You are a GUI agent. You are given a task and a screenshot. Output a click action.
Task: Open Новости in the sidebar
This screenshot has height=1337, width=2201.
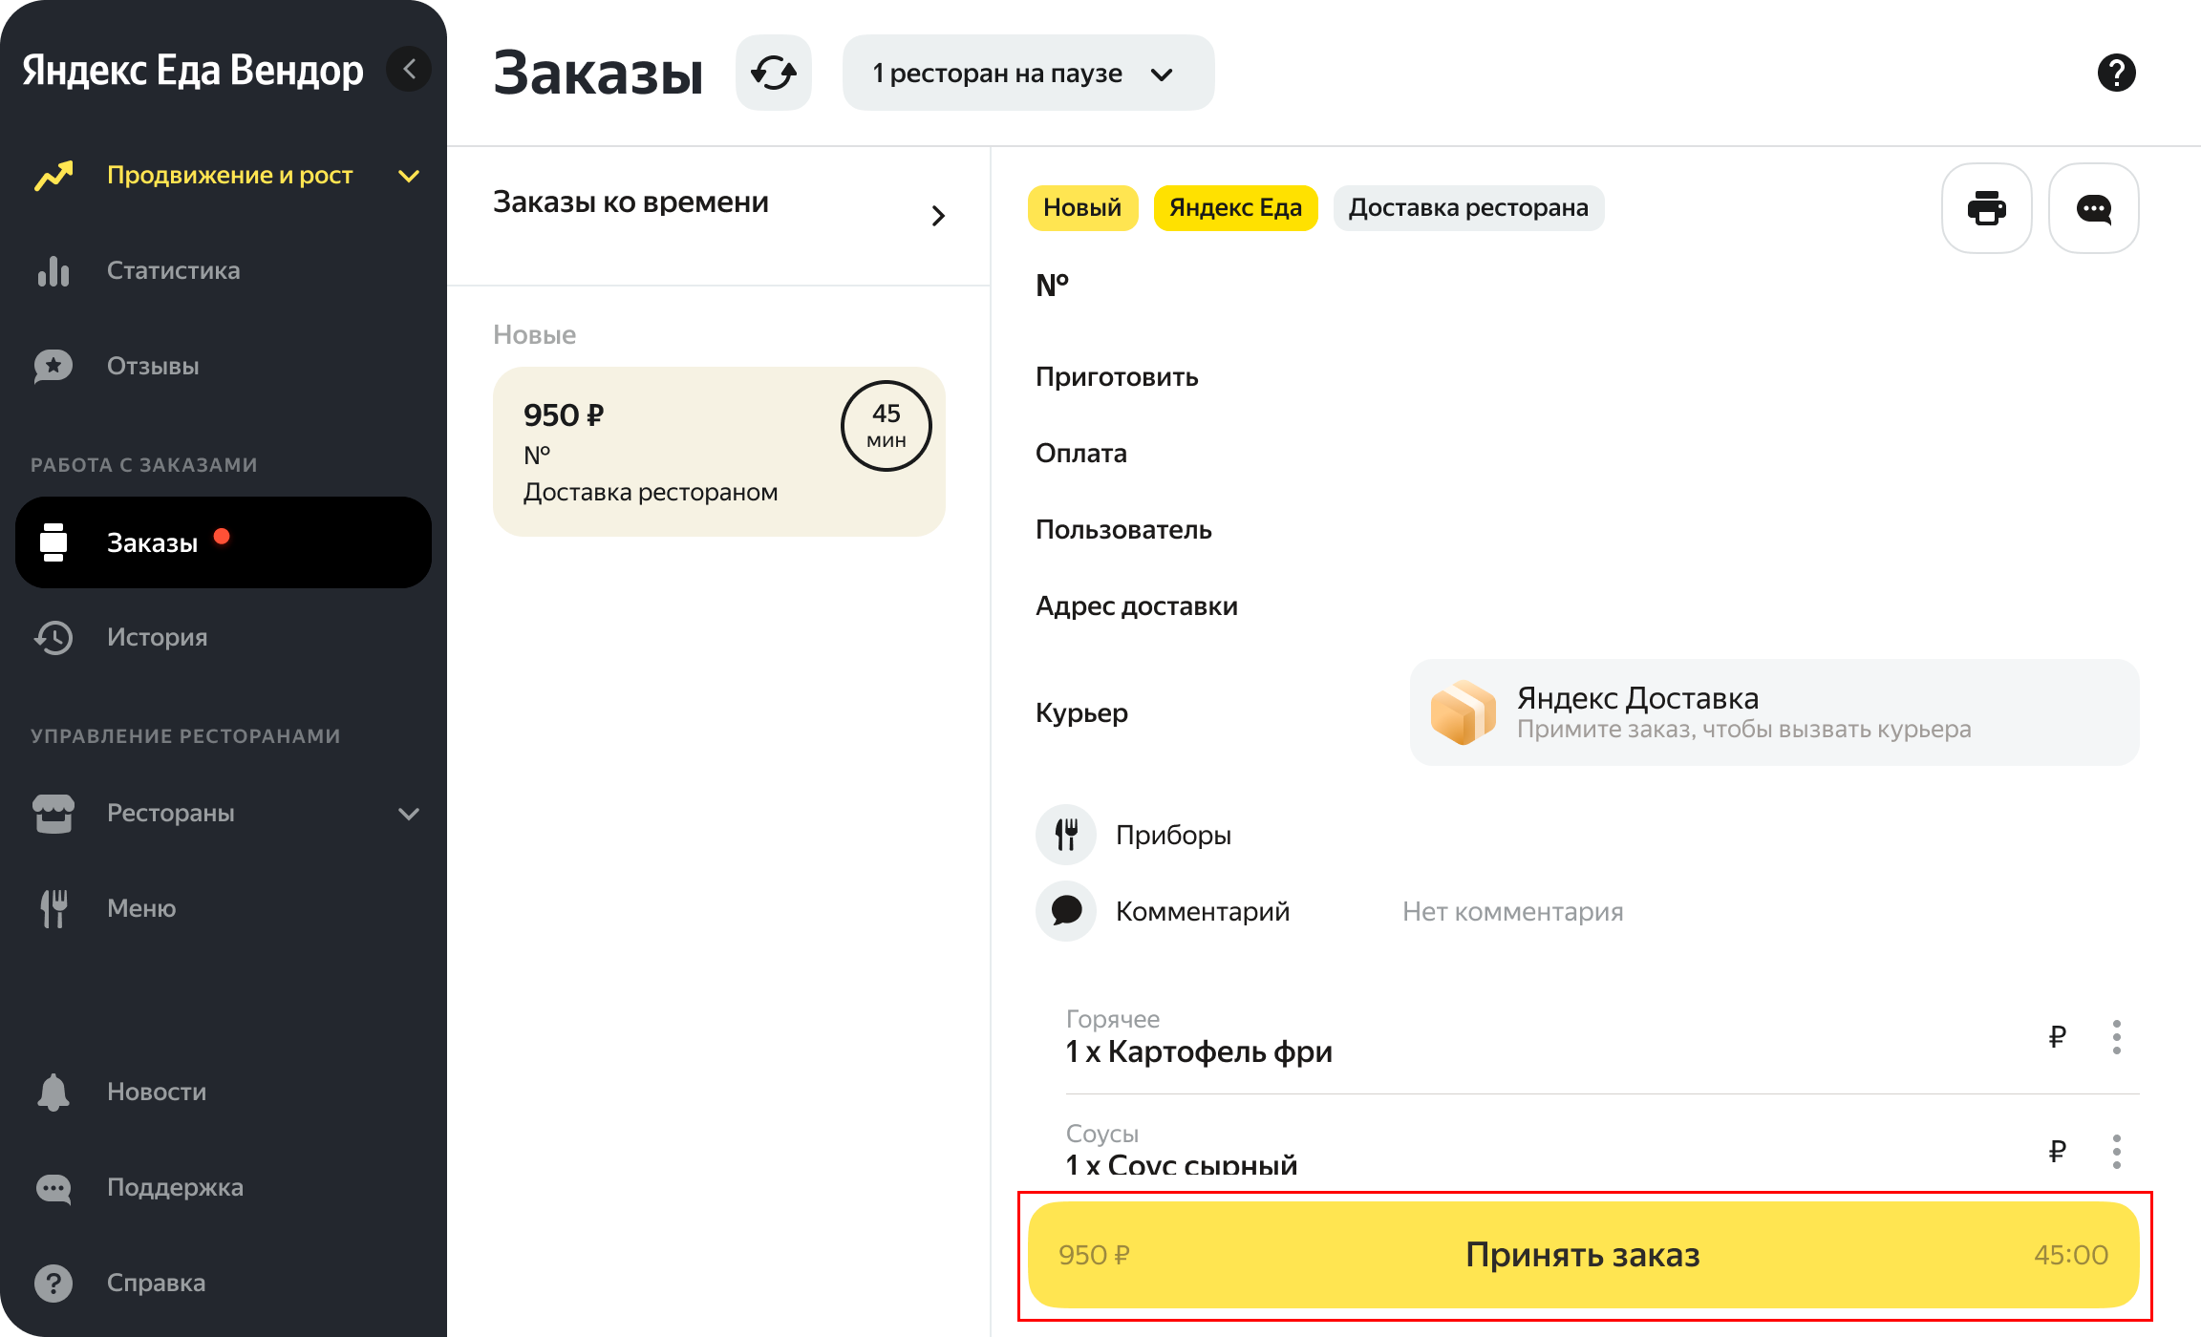[224, 1093]
